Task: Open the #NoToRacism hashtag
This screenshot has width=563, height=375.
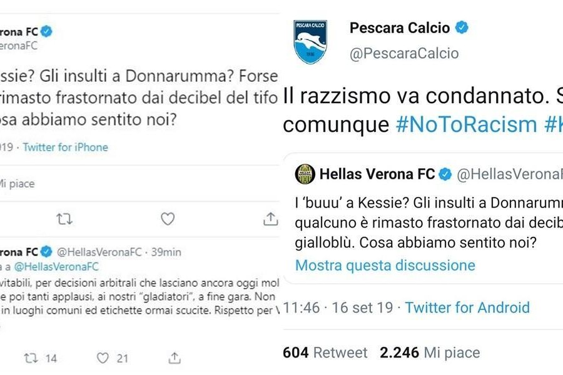Action: 467,124
